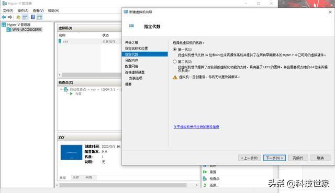Open the 文件(F) menu
This screenshot has height=193, width=335.
pos(8,10)
